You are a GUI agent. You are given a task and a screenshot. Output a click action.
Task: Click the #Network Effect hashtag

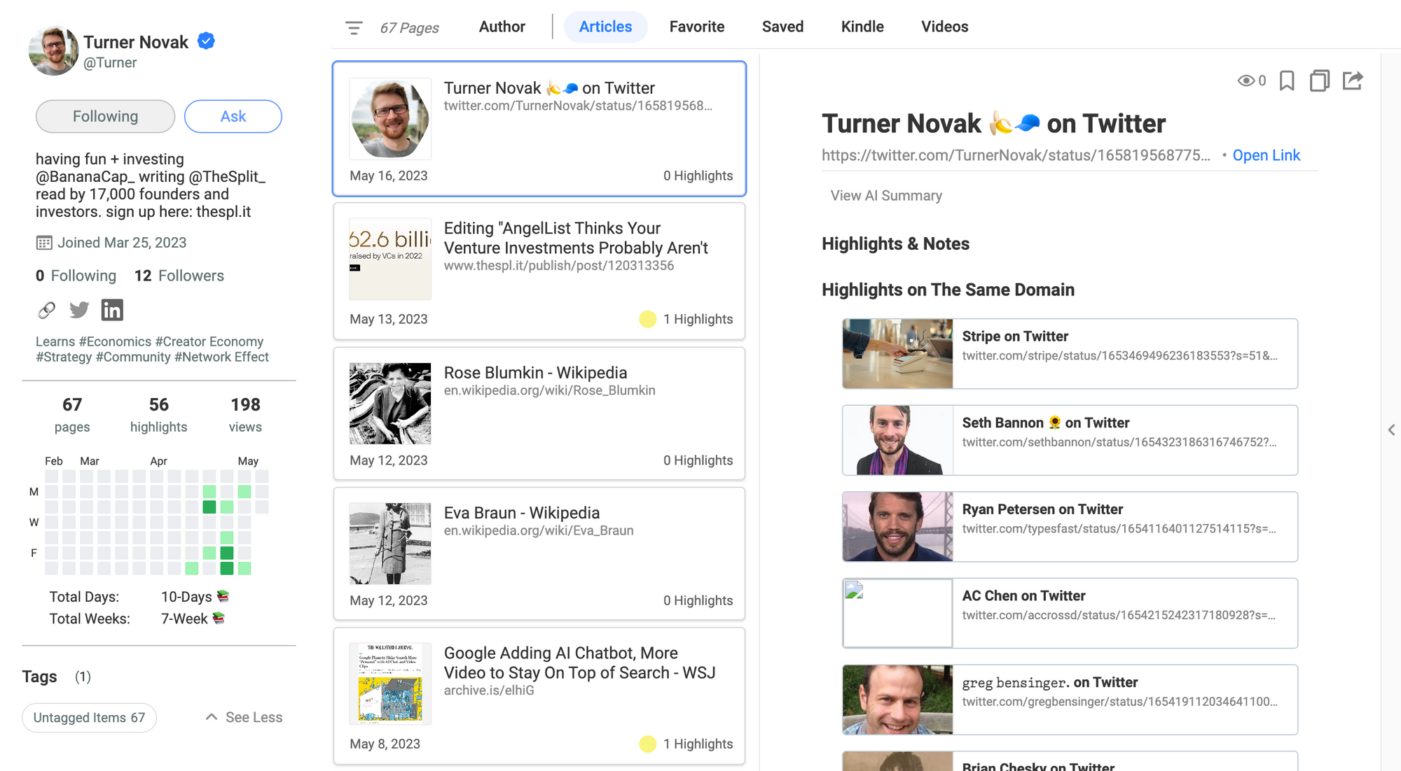pos(221,357)
